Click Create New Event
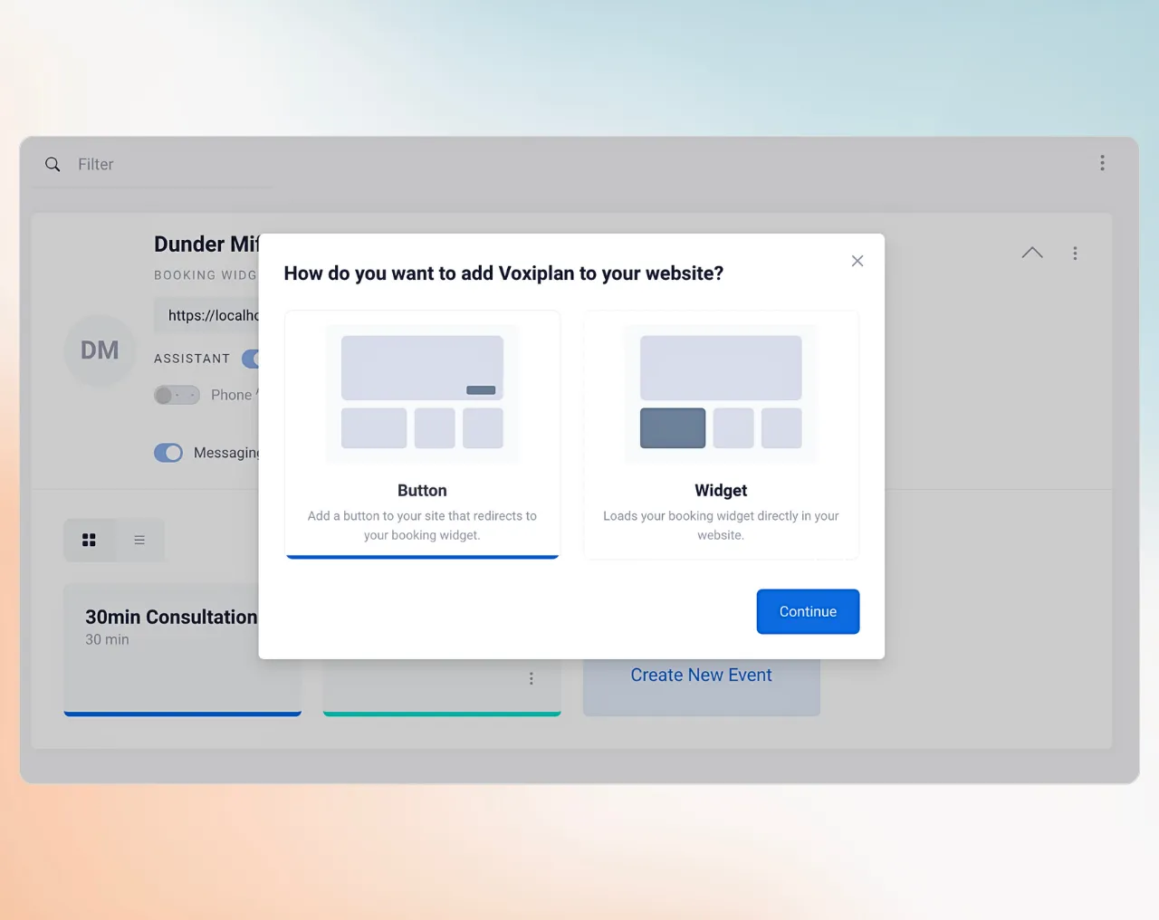 click(x=702, y=676)
